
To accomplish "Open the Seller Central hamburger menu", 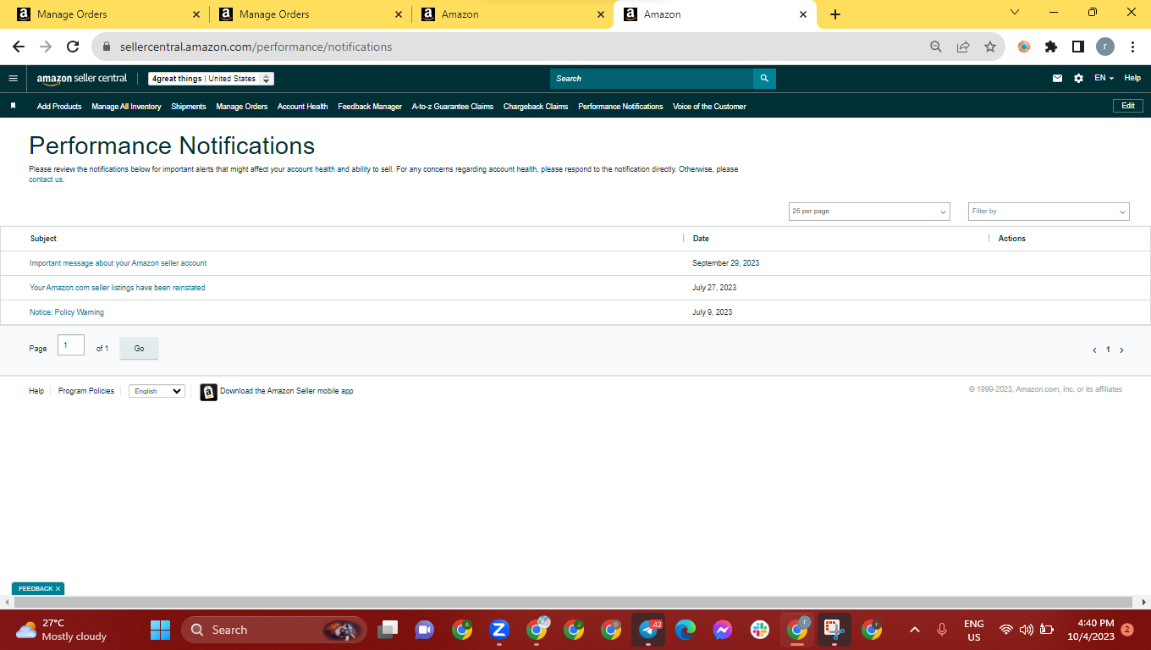I will (x=13, y=79).
